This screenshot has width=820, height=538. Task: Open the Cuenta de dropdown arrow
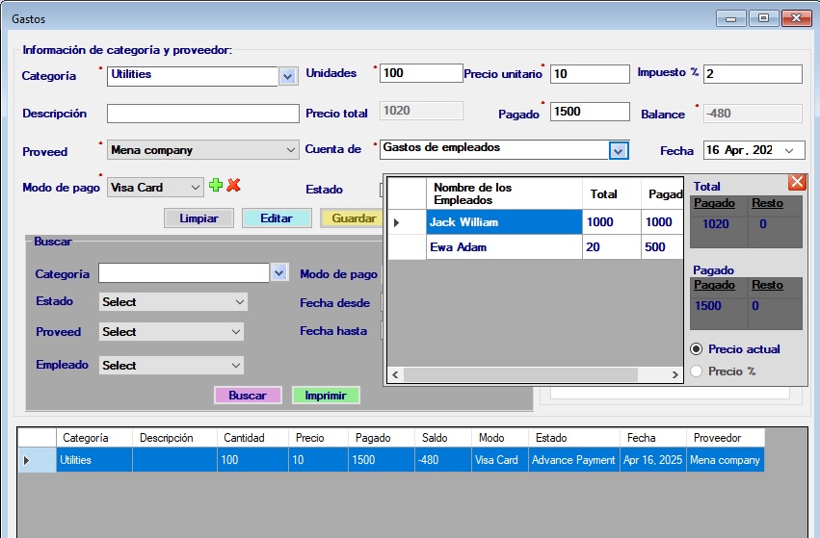(x=619, y=150)
